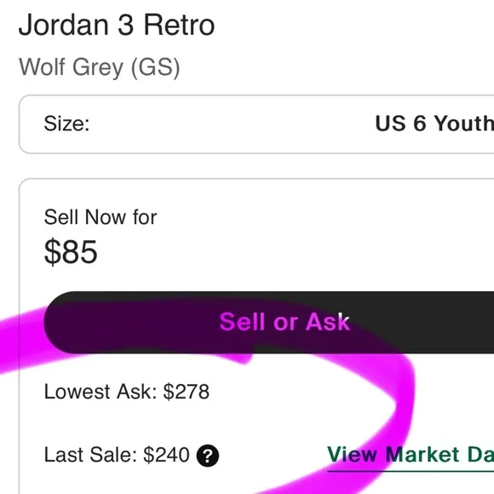Click the word Ask on black button
This screenshot has width=494, height=494.
point(328,322)
